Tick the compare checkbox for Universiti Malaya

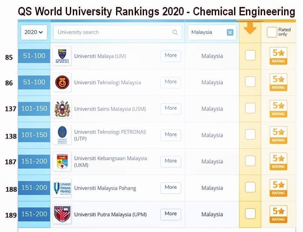tap(250, 55)
